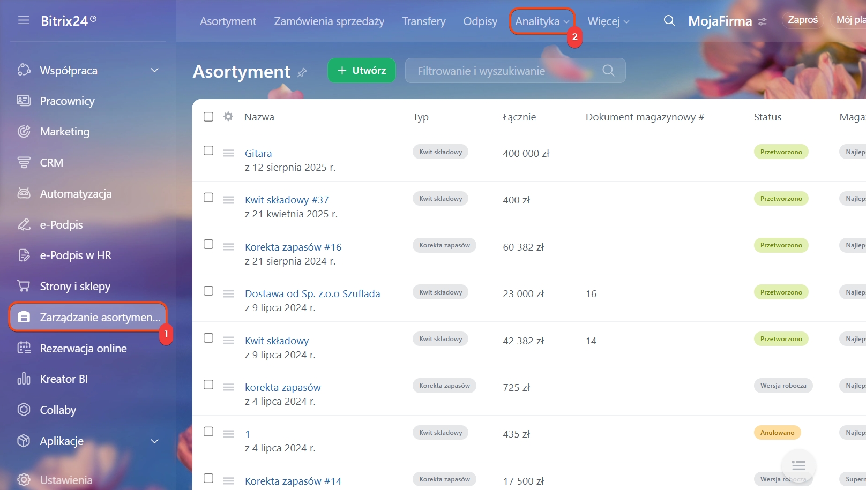Tick the select-all checkbox in table header
This screenshot has width=866, height=490.
click(x=208, y=117)
